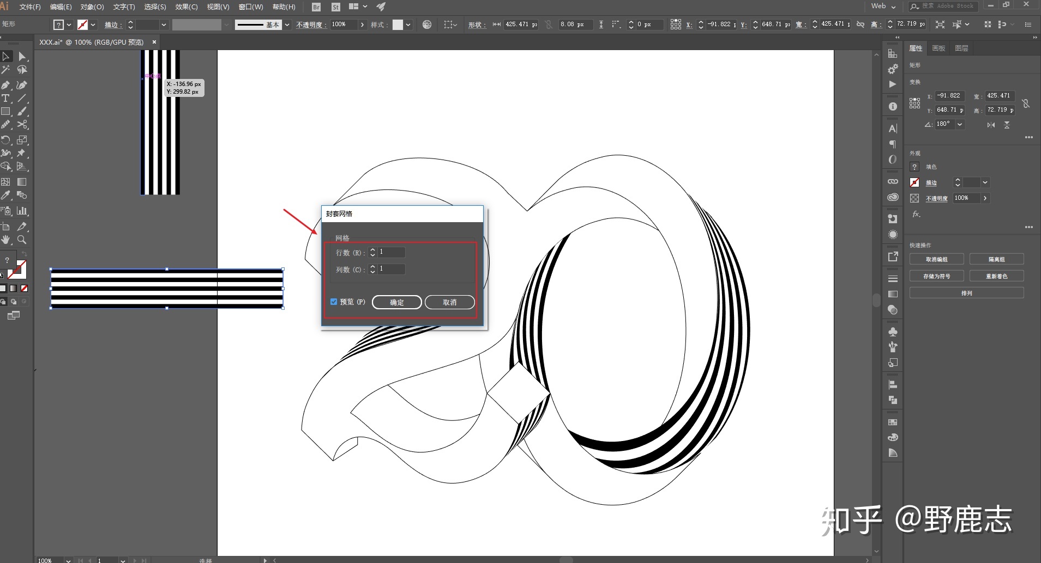Select the Gradient tool

click(x=22, y=182)
